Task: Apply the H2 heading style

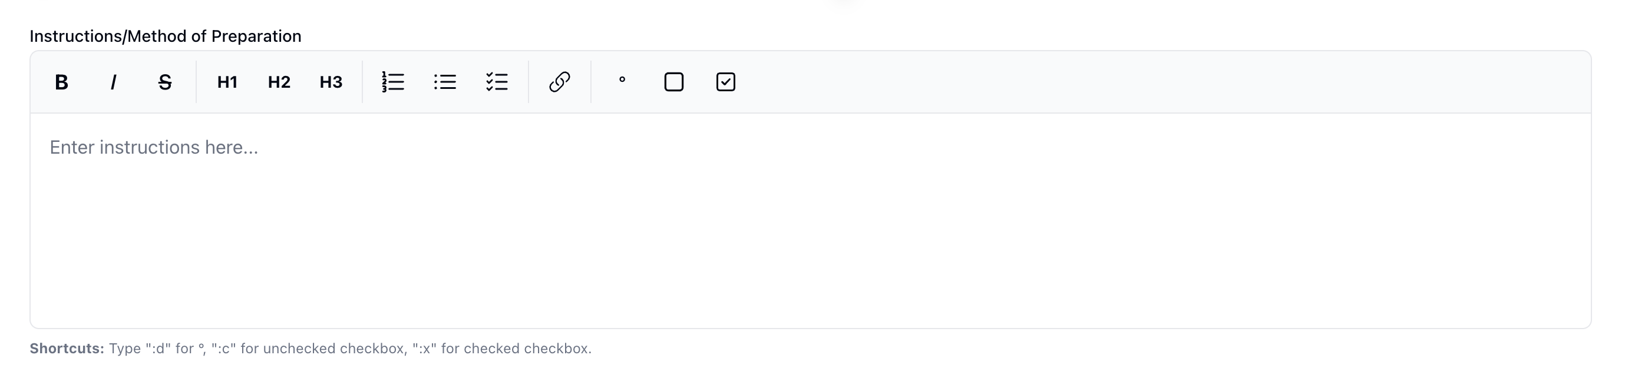Action: (x=279, y=82)
